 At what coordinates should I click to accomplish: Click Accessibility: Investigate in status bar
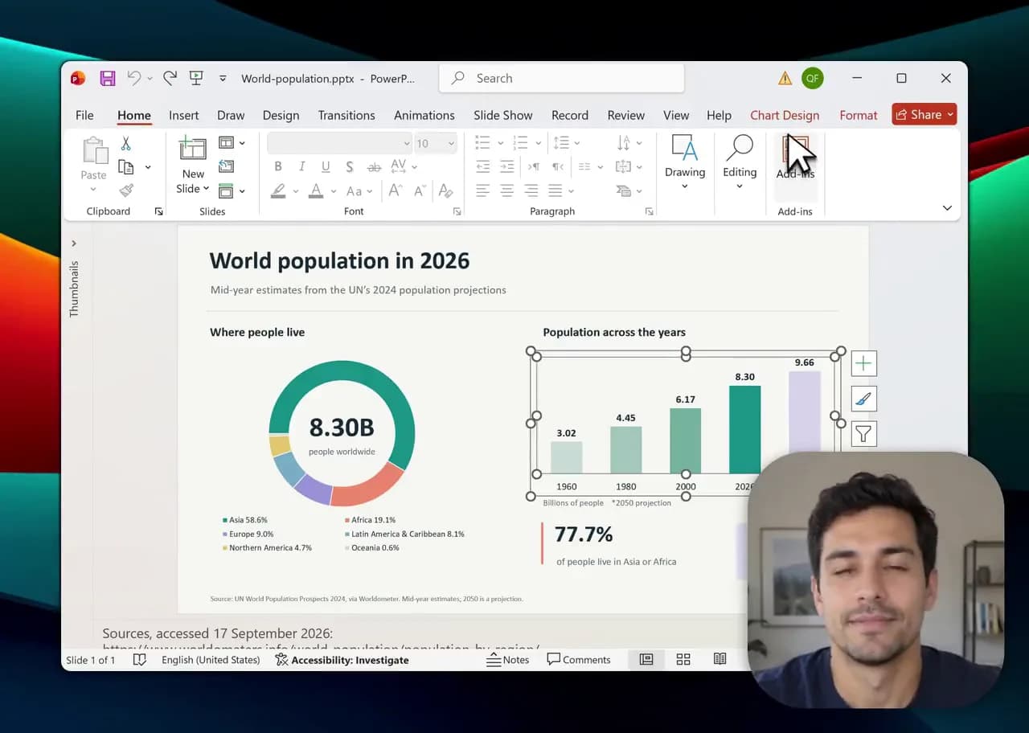pyautogui.click(x=342, y=659)
